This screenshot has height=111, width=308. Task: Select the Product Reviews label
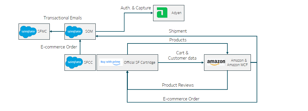pyautogui.click(x=178, y=85)
